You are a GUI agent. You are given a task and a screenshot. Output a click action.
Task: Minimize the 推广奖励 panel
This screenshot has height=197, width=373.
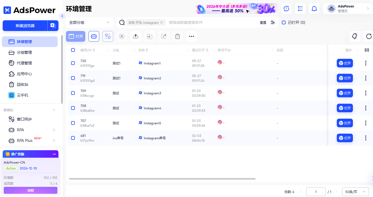pyautogui.click(x=54, y=154)
